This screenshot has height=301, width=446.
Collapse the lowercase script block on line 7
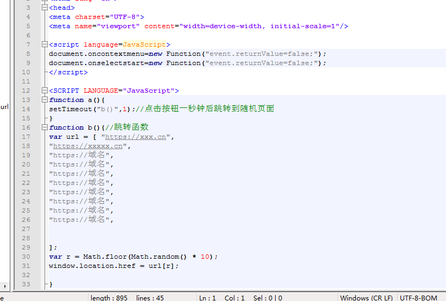click(x=44, y=45)
